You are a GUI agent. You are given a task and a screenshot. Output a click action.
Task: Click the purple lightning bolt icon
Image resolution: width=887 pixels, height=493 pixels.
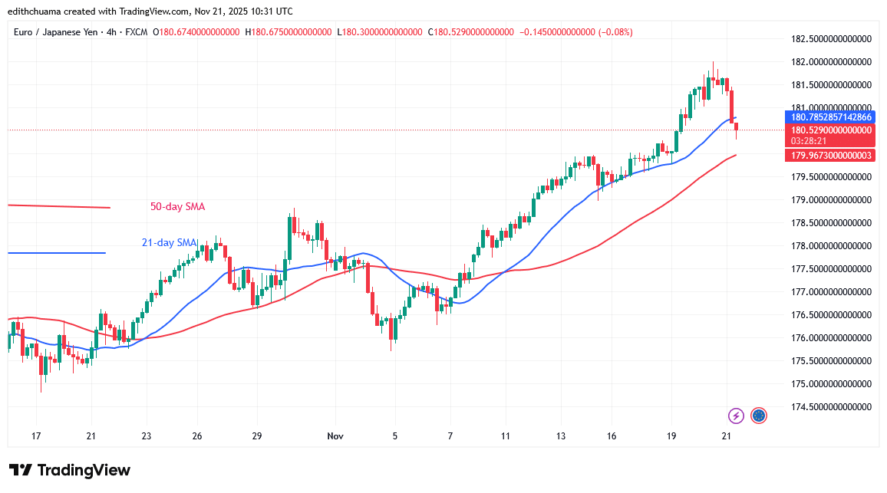(736, 416)
